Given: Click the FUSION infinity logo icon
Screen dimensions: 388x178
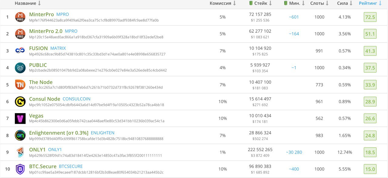Looking at the screenshot, I should (x=20, y=51).
